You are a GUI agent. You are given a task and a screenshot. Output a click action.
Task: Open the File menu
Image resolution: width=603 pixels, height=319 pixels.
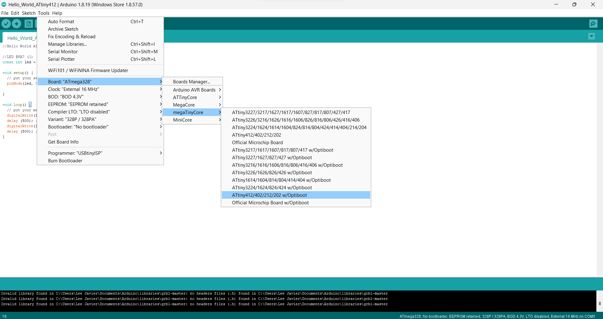click(x=5, y=13)
